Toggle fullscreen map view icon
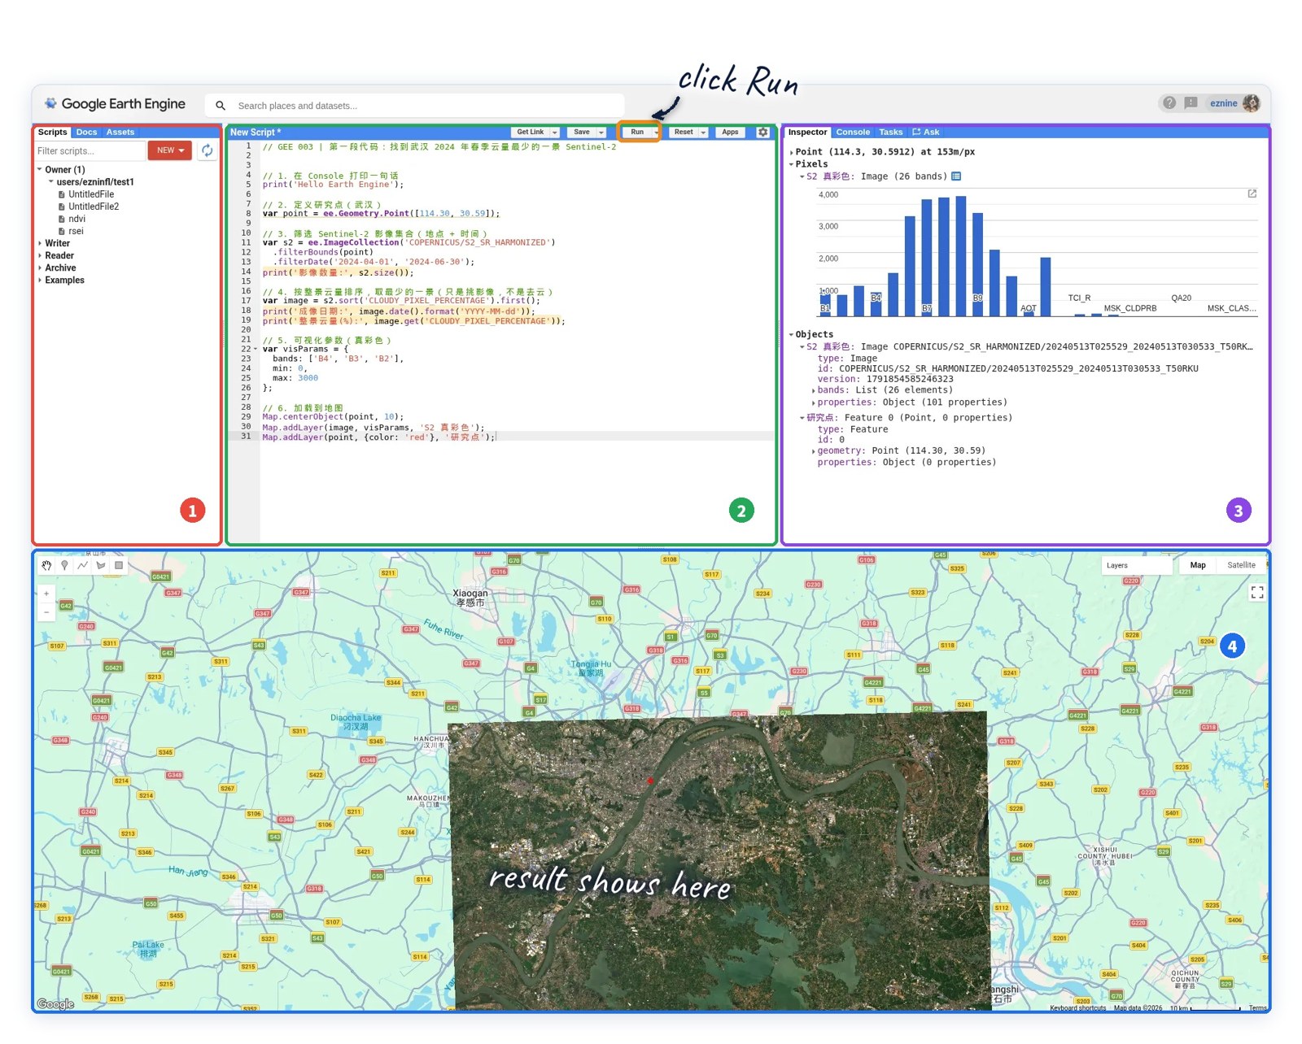Image resolution: width=1302 pixels, height=1044 pixels. (1257, 593)
